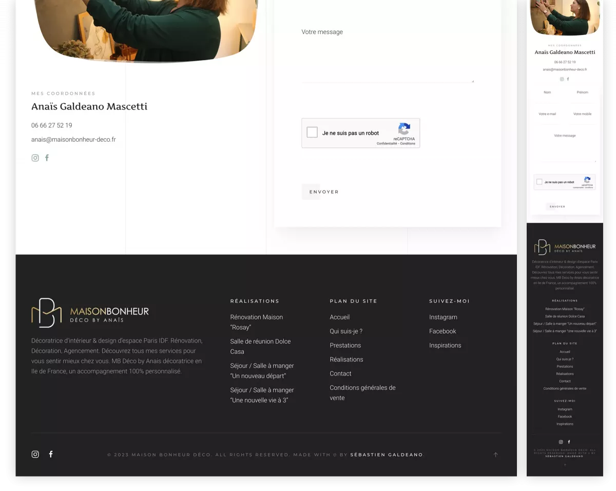Viewport: 616px width, 491px height.
Task: Open Prestations in desktop footer sitemap
Action: 345,345
